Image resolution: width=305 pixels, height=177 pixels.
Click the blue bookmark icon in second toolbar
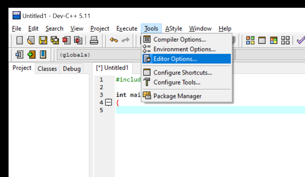pos(43,54)
